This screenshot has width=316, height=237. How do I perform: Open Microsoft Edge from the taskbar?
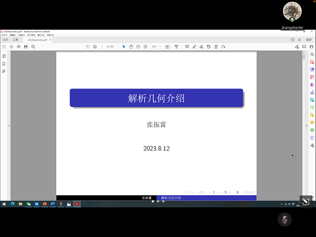coord(13,204)
